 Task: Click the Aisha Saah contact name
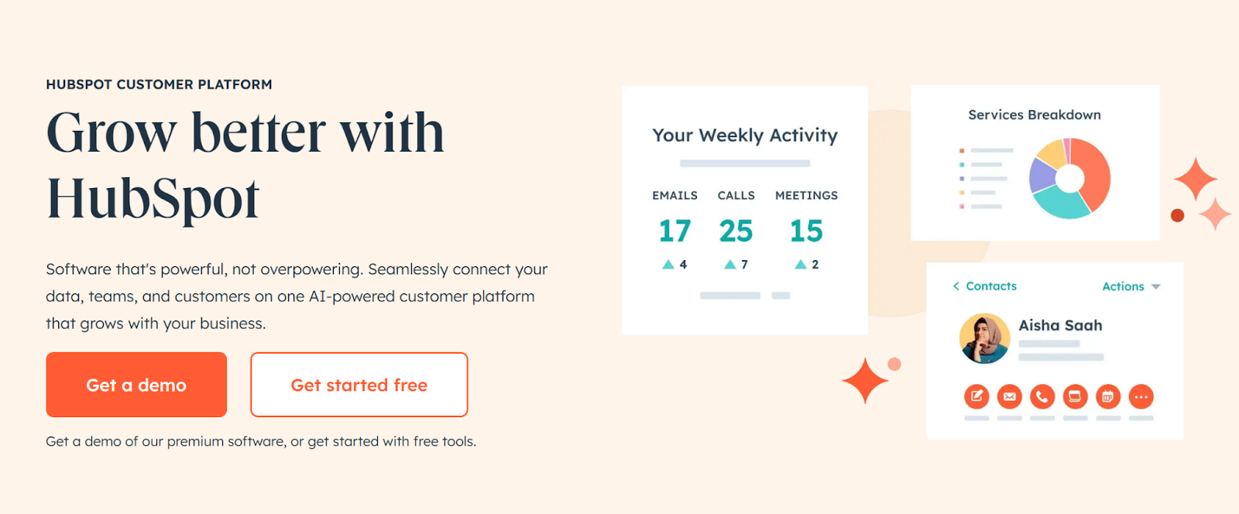pos(1060,325)
